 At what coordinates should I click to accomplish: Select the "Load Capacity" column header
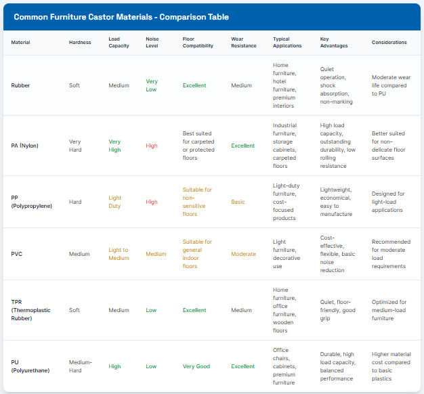pyautogui.click(x=119, y=43)
